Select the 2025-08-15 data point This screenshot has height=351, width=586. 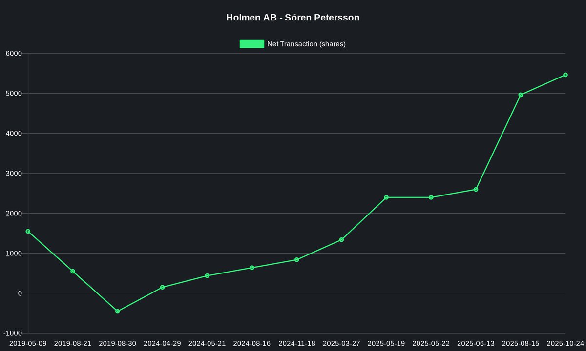(521, 95)
